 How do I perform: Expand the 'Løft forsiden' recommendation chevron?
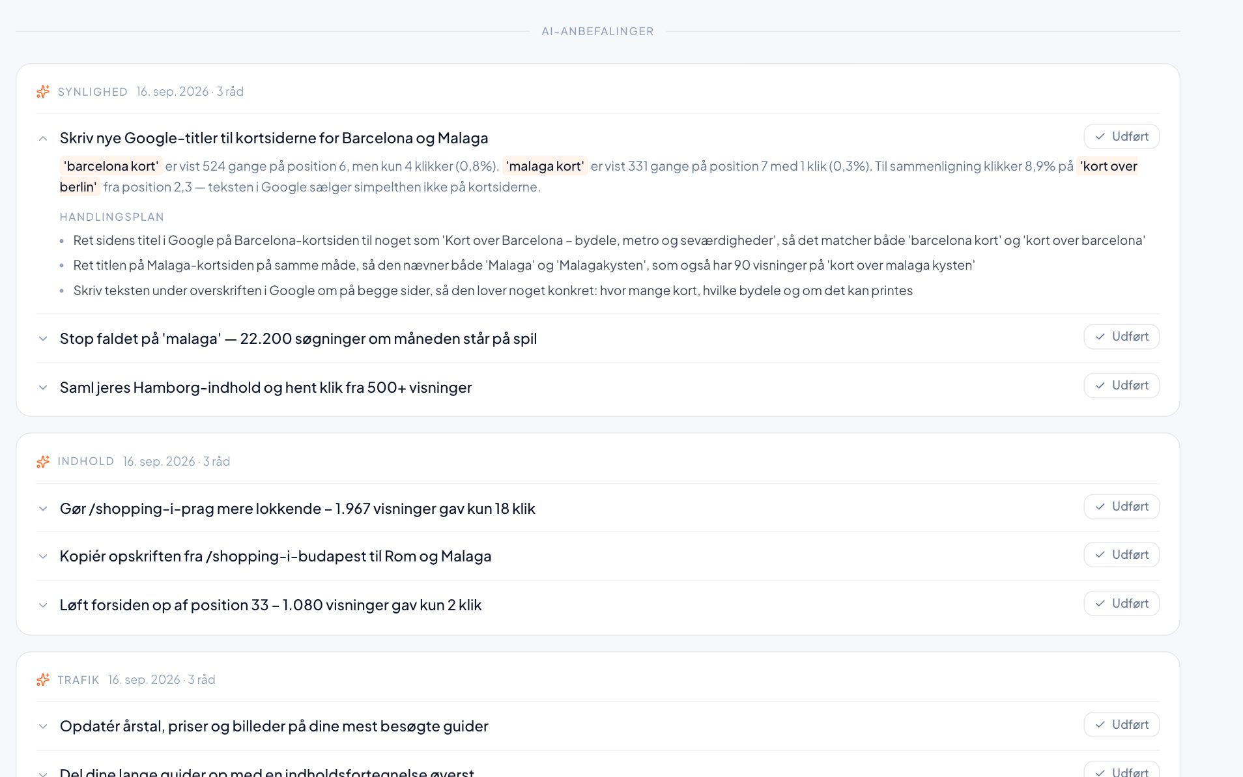(x=43, y=605)
